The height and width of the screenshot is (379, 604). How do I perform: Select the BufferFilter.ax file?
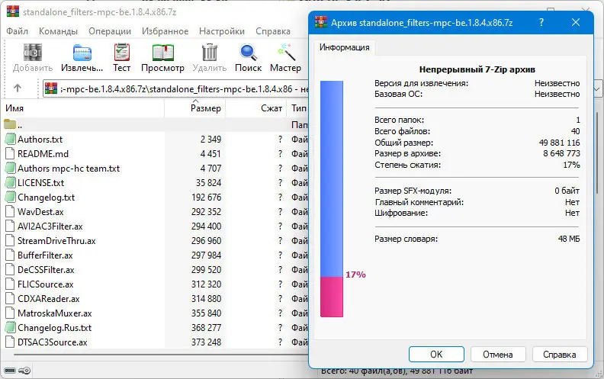click(x=45, y=255)
